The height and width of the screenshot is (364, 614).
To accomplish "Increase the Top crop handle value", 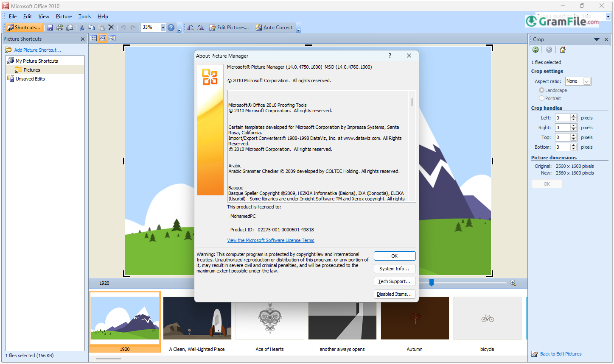I will tap(574, 136).
